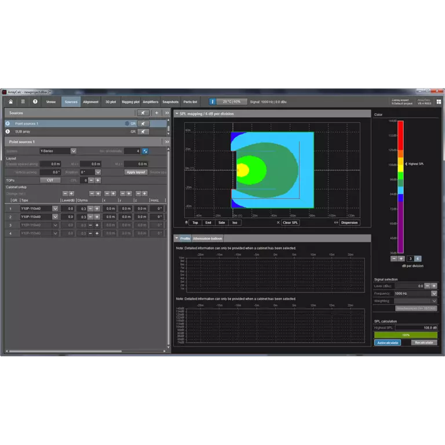Increase signal Level dBu with plus

coord(434,286)
